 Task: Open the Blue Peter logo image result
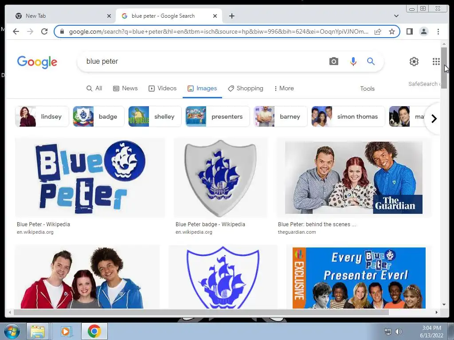tap(90, 178)
